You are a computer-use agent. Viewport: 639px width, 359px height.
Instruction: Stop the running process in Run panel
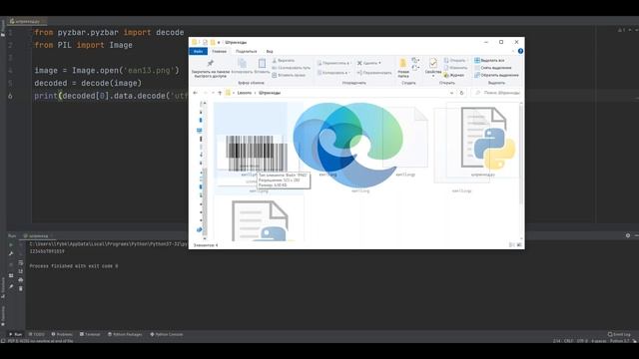coord(11,264)
